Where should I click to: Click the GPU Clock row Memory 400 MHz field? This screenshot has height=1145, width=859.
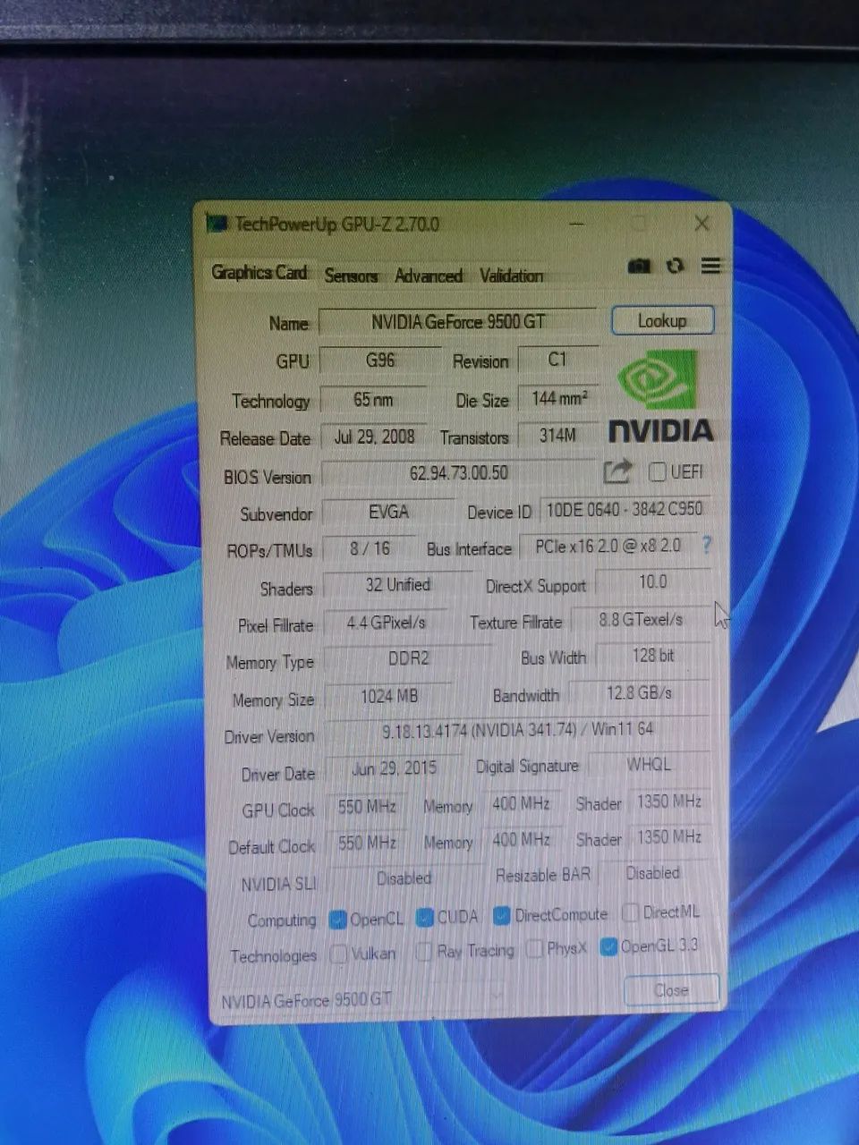522,803
